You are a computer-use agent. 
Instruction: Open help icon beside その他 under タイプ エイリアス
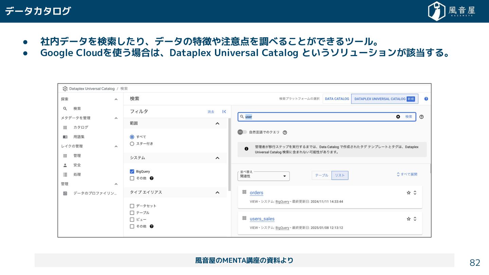(151, 226)
